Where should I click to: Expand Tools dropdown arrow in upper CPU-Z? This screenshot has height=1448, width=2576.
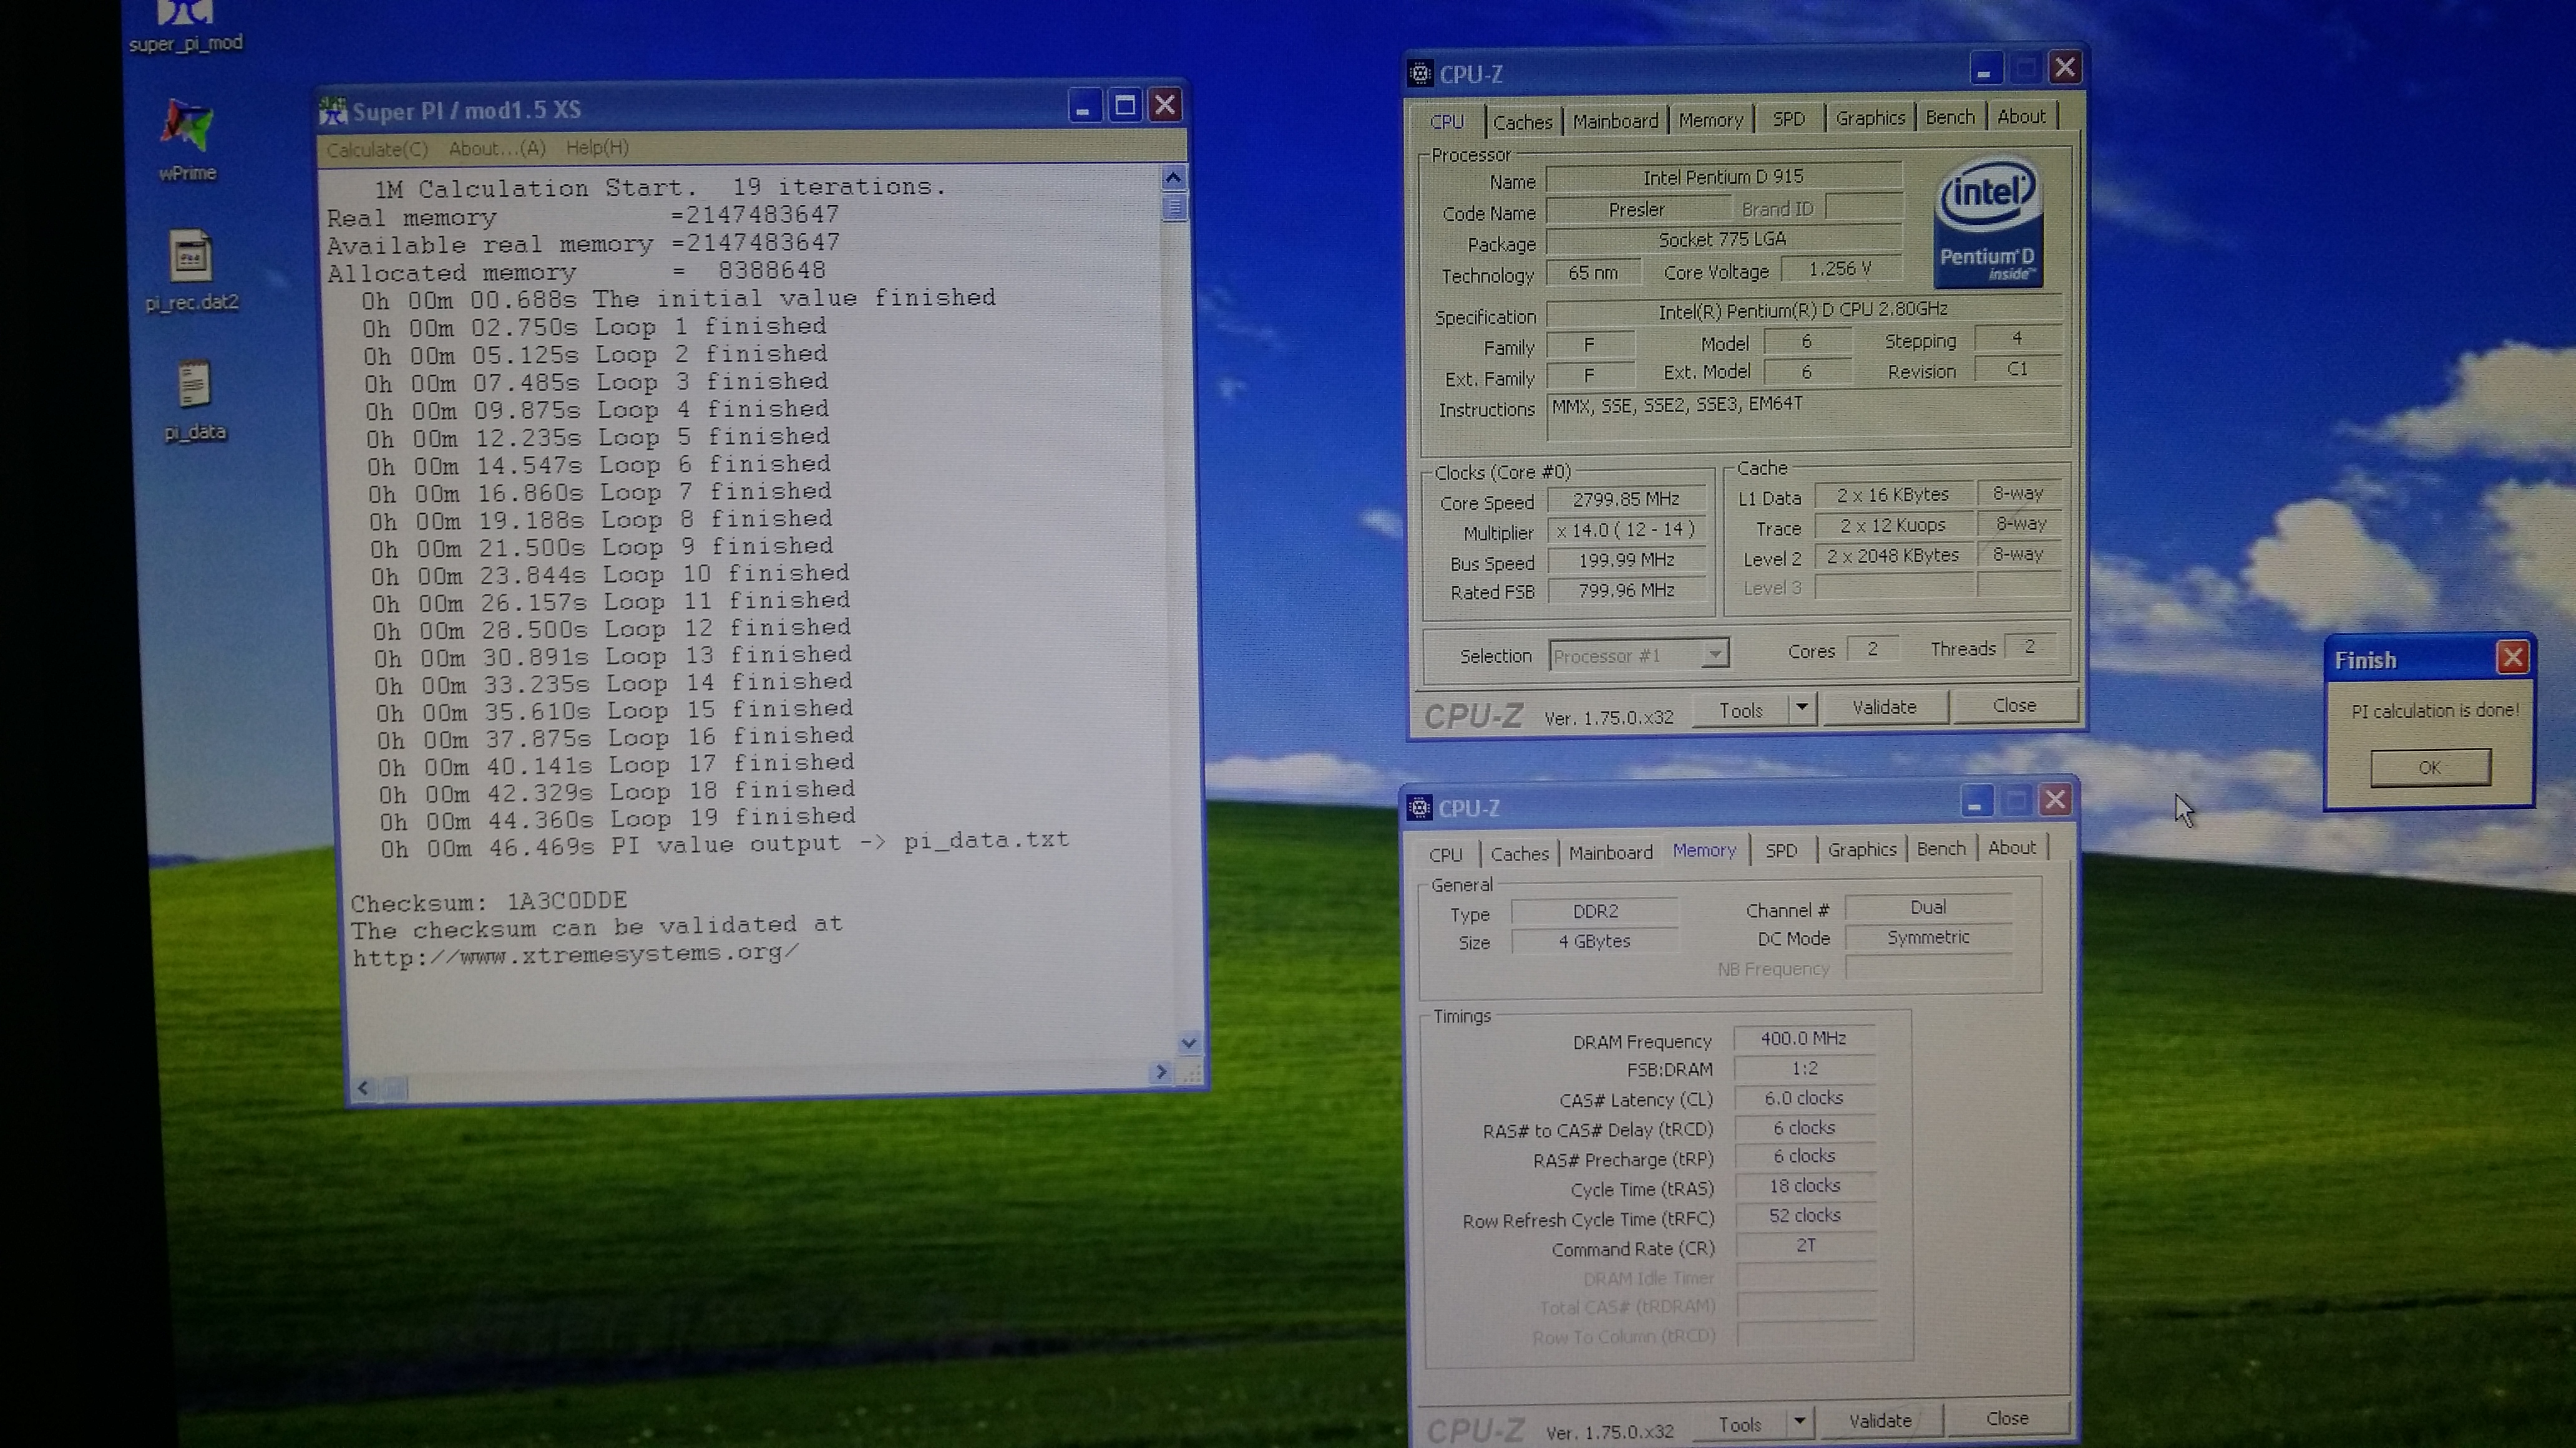[1802, 708]
